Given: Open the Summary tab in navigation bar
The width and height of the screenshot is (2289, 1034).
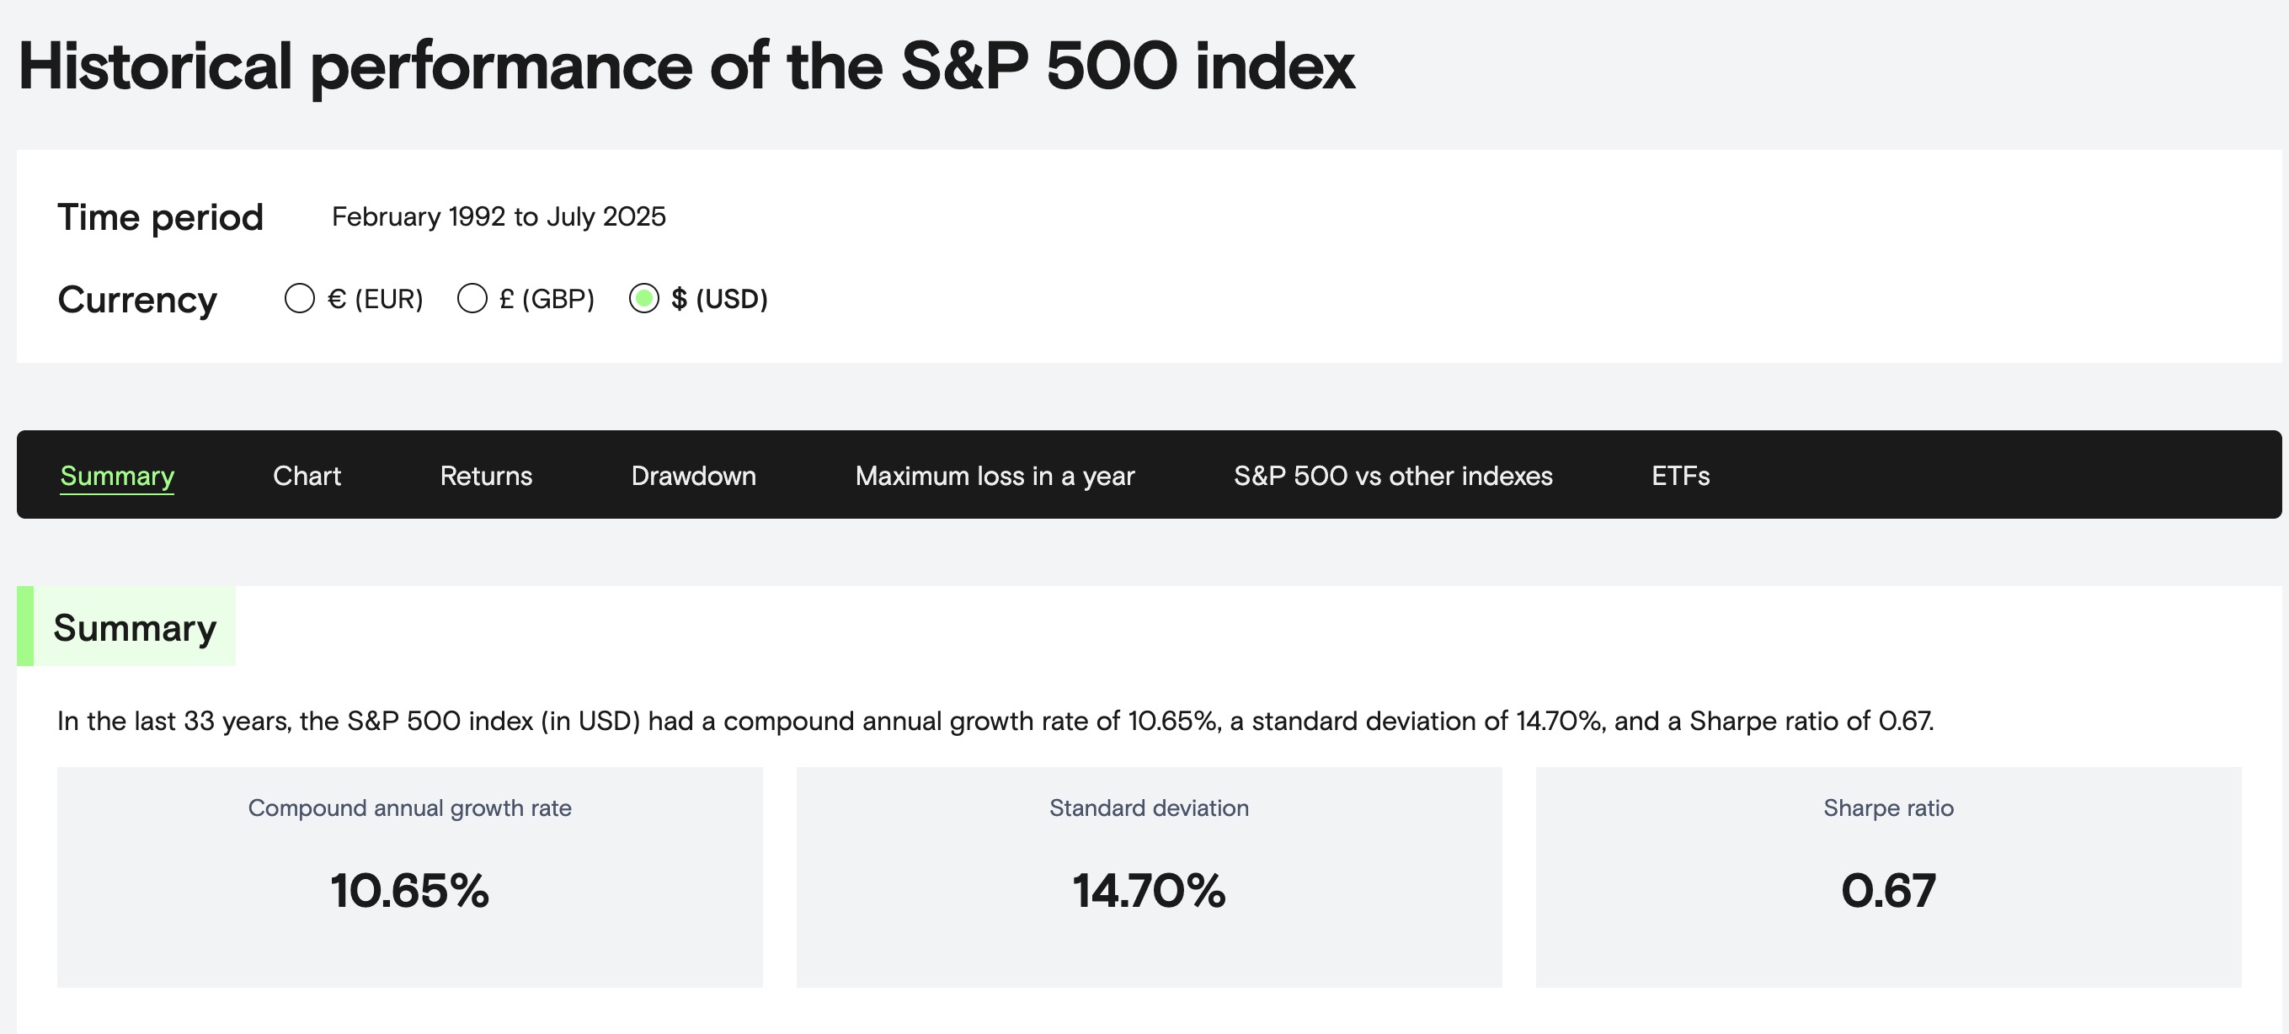Looking at the screenshot, I should tap(117, 476).
